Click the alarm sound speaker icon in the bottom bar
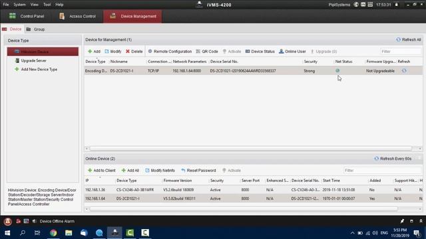The image size is (426, 239). coord(34,221)
